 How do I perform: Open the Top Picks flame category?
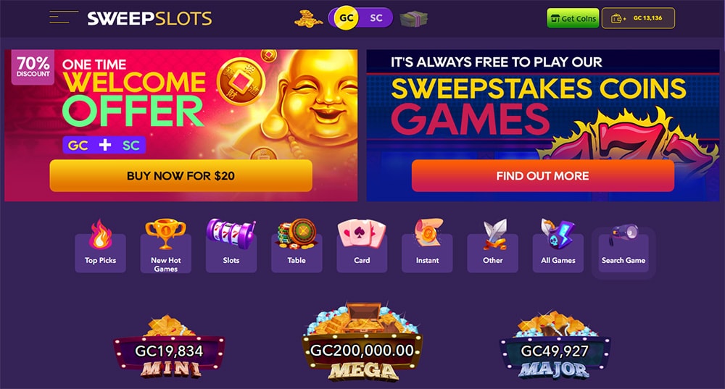pos(100,246)
